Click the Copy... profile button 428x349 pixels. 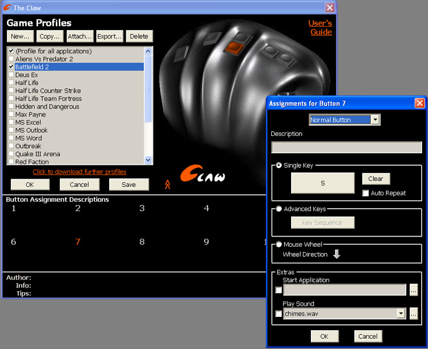click(50, 36)
